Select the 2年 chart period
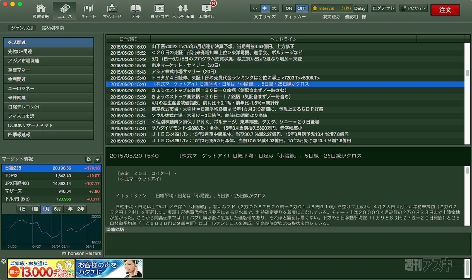472x280 pixels. point(81,209)
